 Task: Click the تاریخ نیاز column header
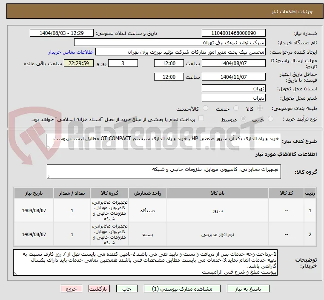[34, 193]
